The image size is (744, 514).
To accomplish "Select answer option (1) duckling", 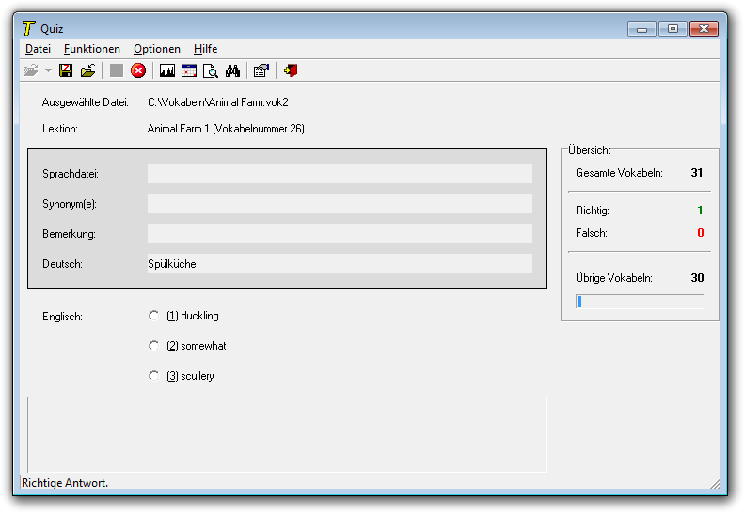I will coord(154,316).
